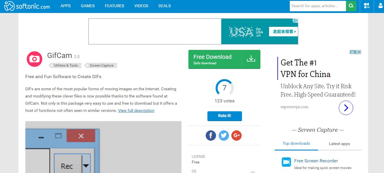This screenshot has height=173, width=384.
Task: Click the AdChoices icon on banner
Action: click(x=295, y=20)
